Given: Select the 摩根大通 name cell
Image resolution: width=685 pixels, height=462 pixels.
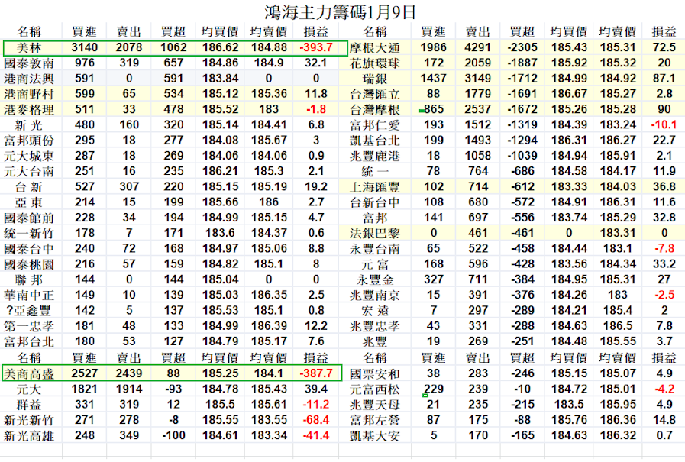Looking at the screenshot, I should click(375, 47).
